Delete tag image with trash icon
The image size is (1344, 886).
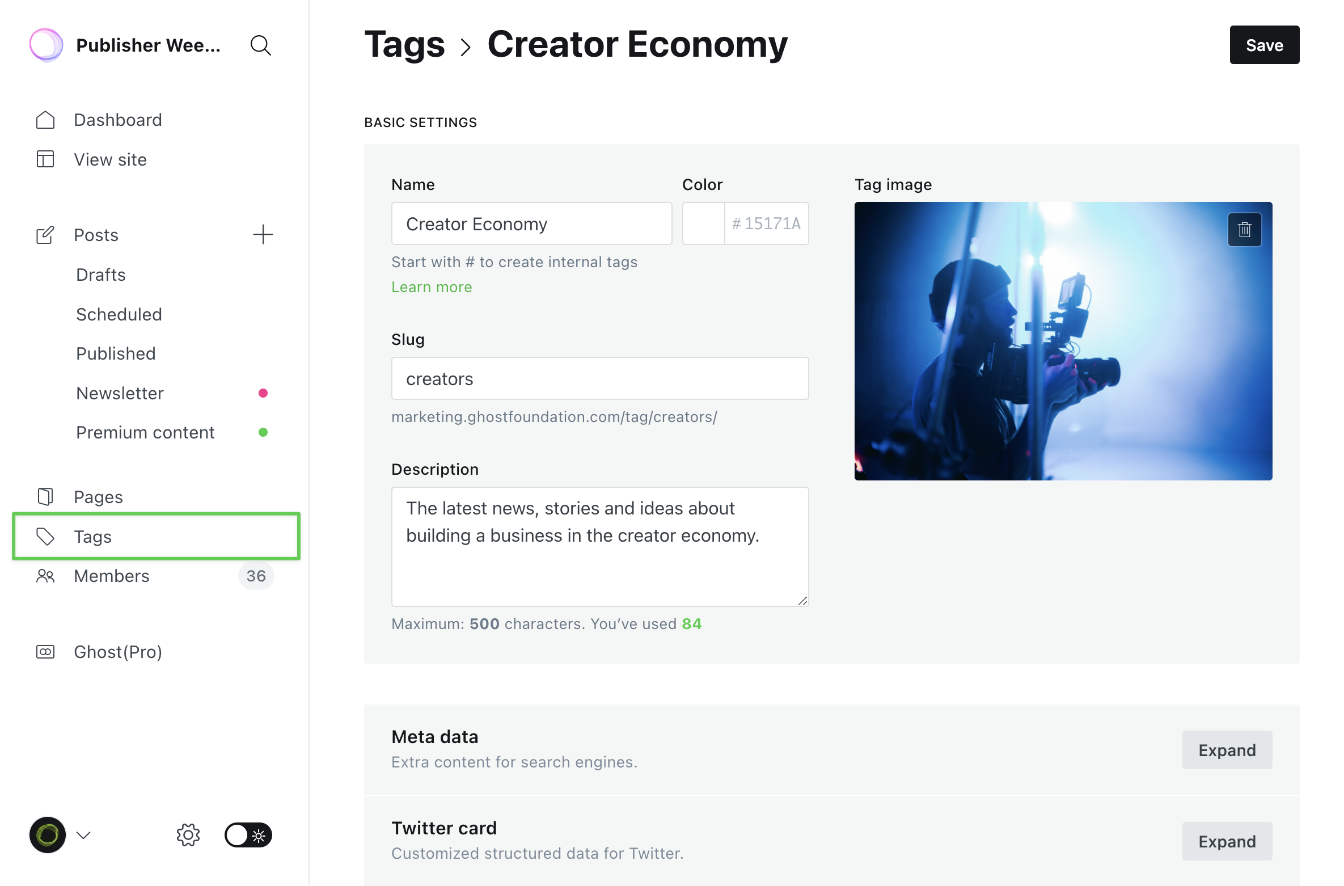[x=1244, y=230]
